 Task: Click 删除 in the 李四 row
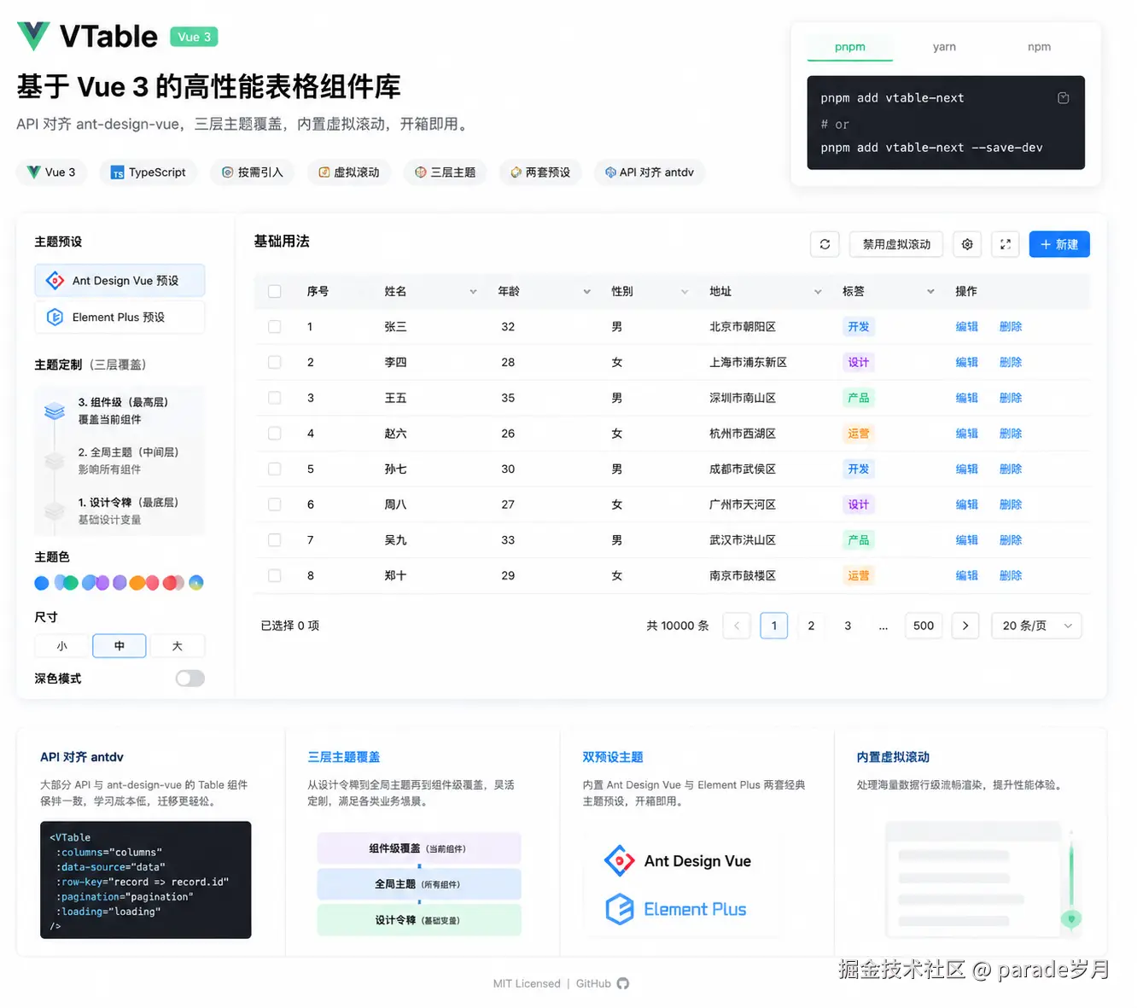coord(1011,362)
